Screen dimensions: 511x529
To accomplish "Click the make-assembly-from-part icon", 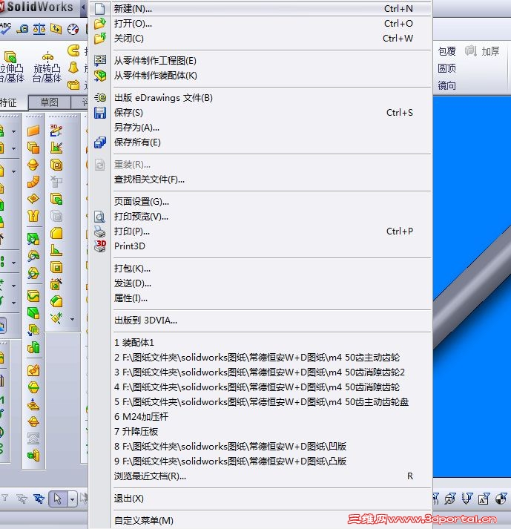I will (100, 76).
